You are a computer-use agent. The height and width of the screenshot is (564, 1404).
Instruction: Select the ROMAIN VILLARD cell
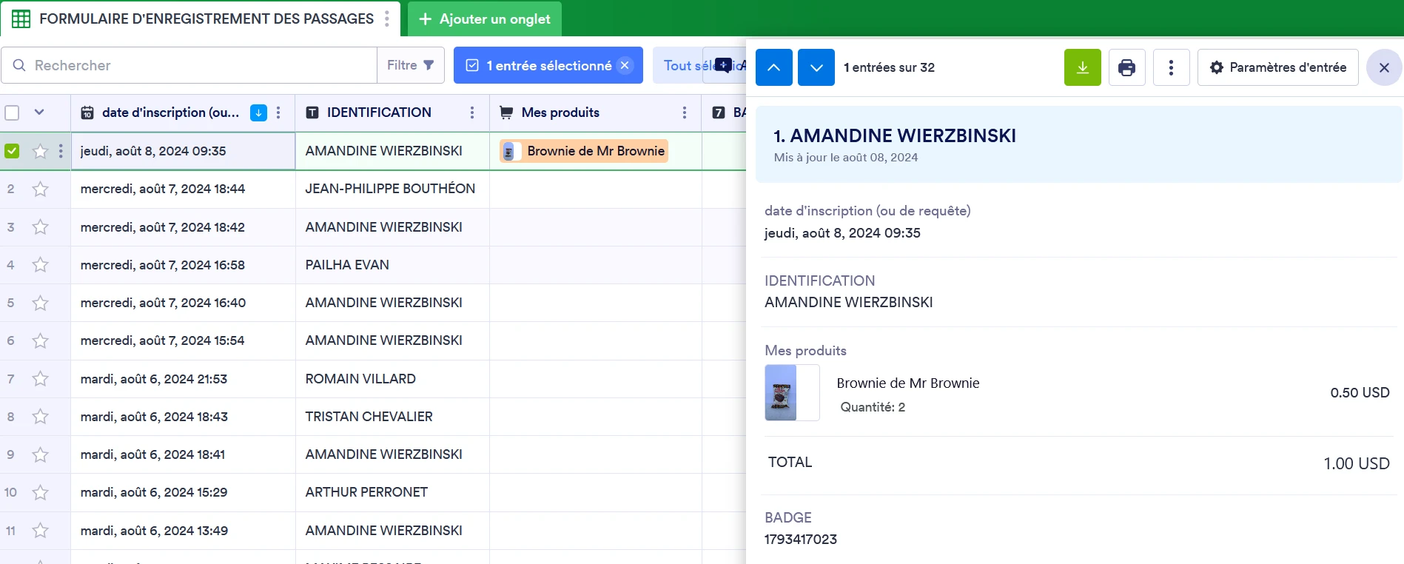[x=392, y=379]
